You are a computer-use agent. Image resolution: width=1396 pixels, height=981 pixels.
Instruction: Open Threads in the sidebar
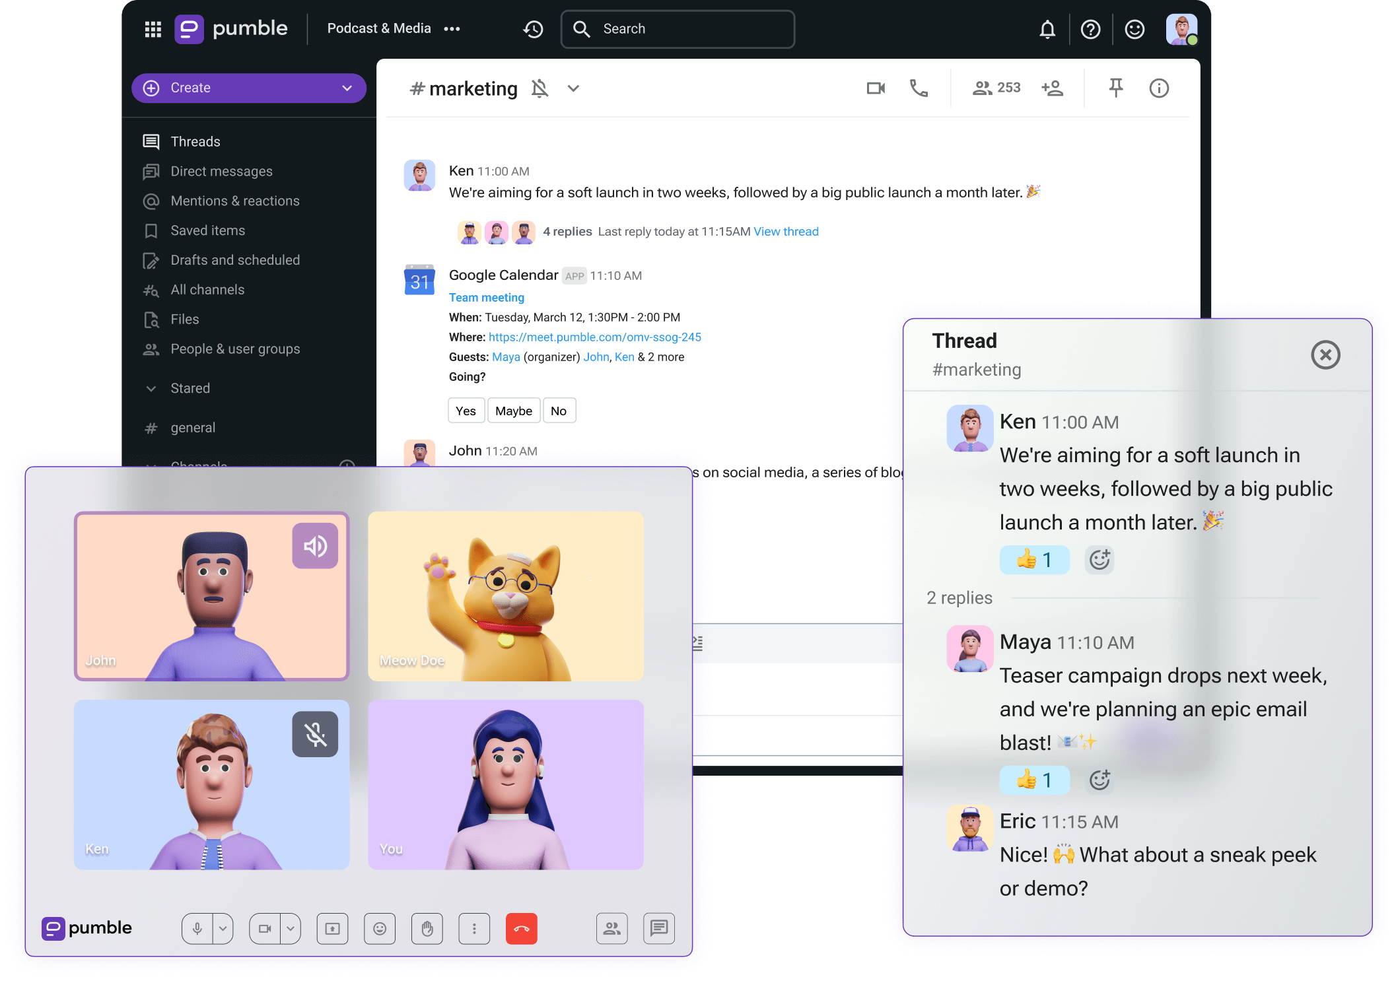pyautogui.click(x=195, y=141)
